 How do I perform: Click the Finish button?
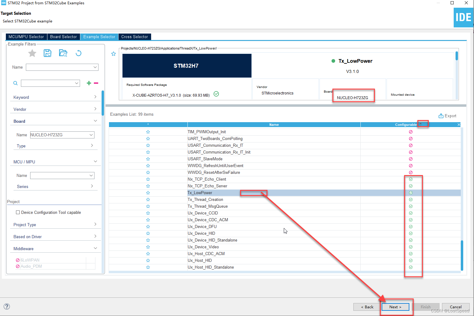tap(426, 307)
